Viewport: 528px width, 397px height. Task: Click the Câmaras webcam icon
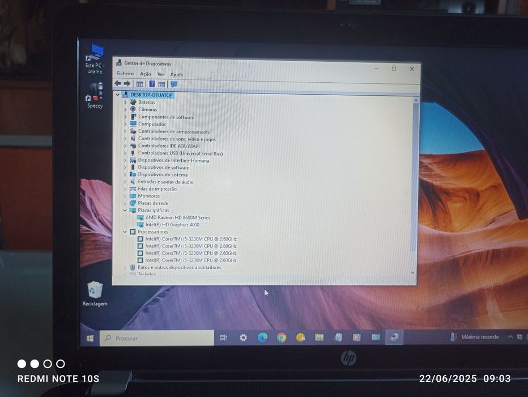133,109
